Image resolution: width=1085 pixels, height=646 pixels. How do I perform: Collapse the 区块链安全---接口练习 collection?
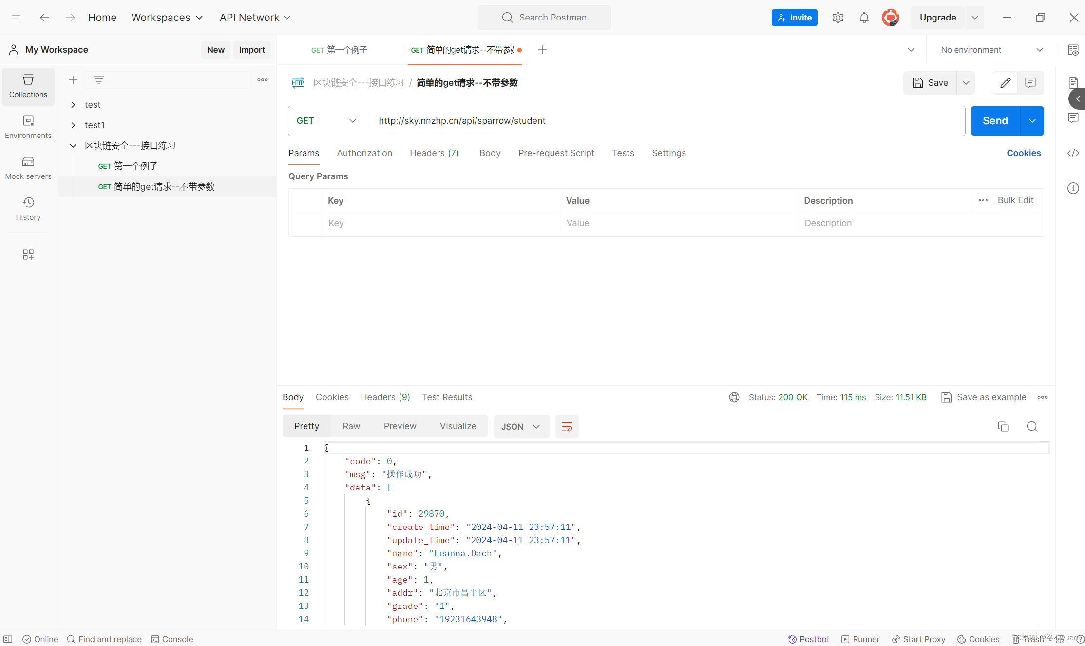point(73,146)
